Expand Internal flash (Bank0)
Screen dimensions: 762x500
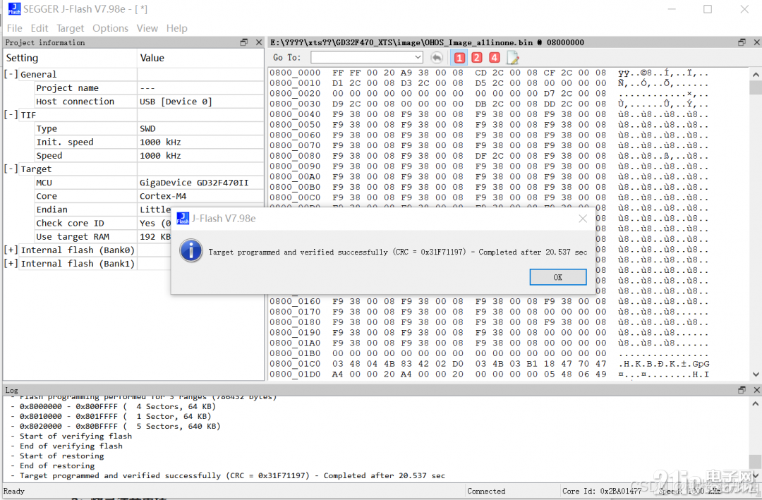11,250
